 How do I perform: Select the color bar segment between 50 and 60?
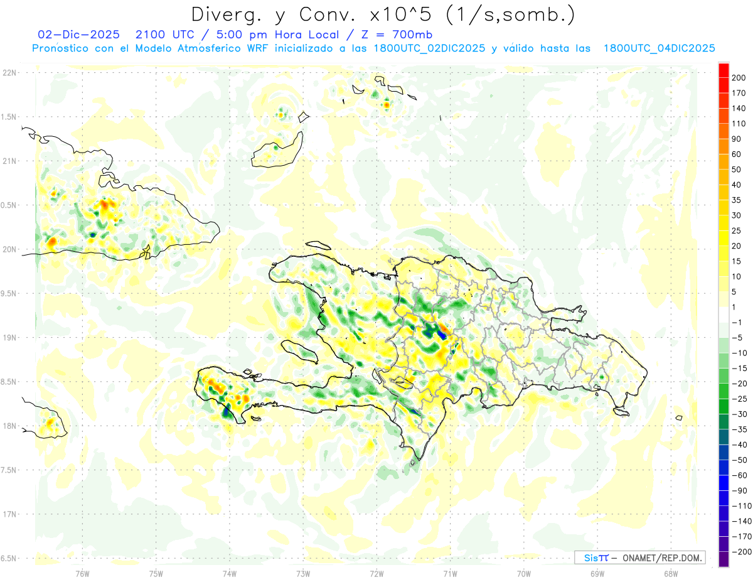pyautogui.click(x=724, y=162)
